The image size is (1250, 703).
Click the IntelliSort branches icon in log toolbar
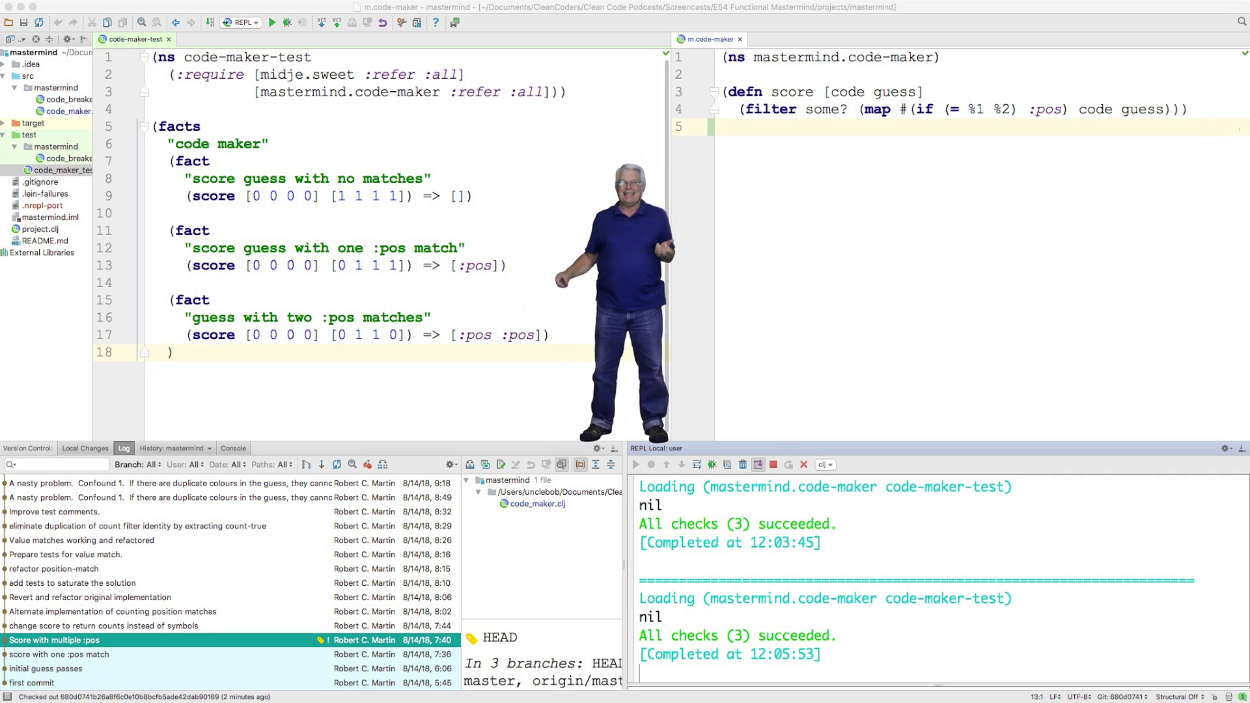(x=306, y=465)
